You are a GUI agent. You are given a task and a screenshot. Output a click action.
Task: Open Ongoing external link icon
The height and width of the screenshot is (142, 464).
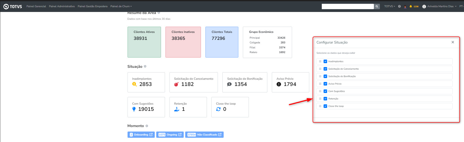coord(180,135)
